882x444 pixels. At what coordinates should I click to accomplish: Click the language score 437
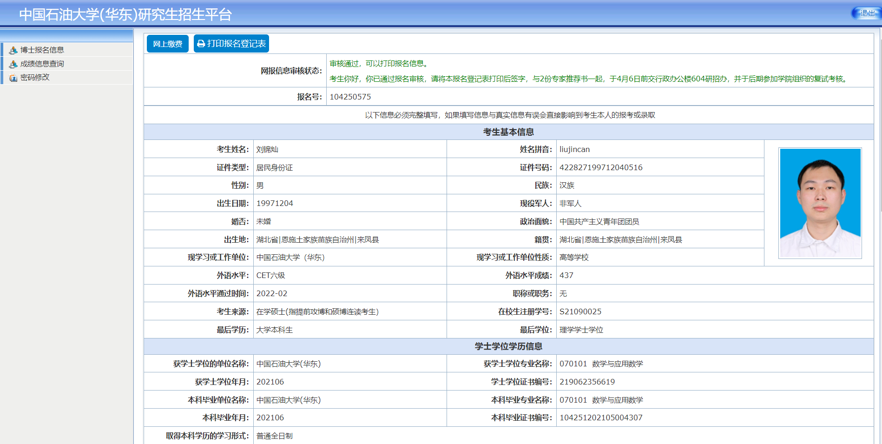pyautogui.click(x=566, y=275)
